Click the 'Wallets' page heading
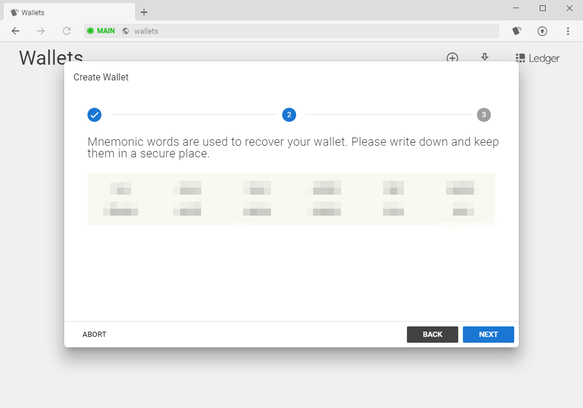The width and height of the screenshot is (583, 408). pos(51,57)
